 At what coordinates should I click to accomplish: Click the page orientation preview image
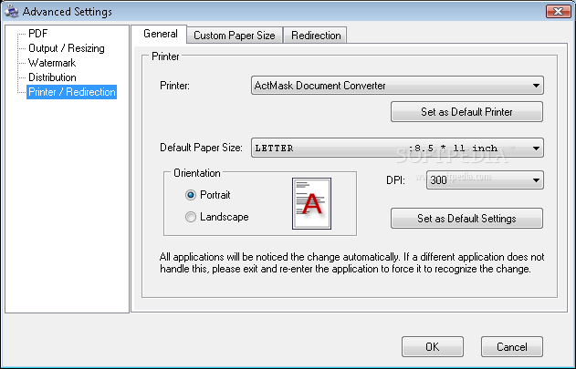[x=311, y=203]
